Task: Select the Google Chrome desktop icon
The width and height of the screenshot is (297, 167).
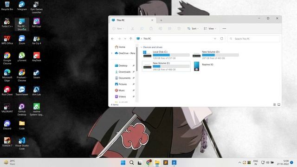Action: point(7,58)
